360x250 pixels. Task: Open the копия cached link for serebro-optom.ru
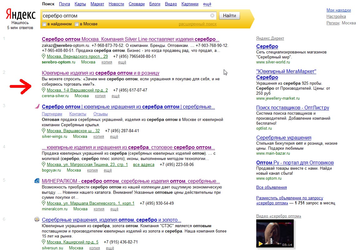click(x=107, y=62)
